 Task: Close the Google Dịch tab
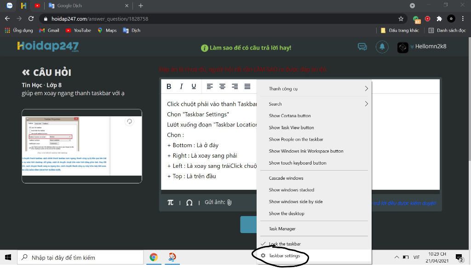tap(126, 6)
